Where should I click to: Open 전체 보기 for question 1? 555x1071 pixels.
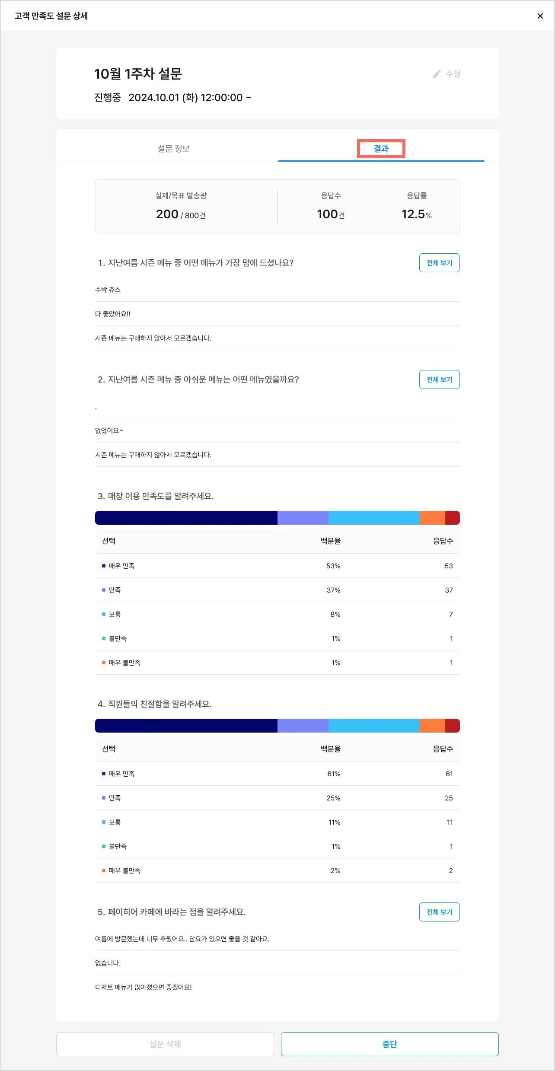tap(439, 263)
